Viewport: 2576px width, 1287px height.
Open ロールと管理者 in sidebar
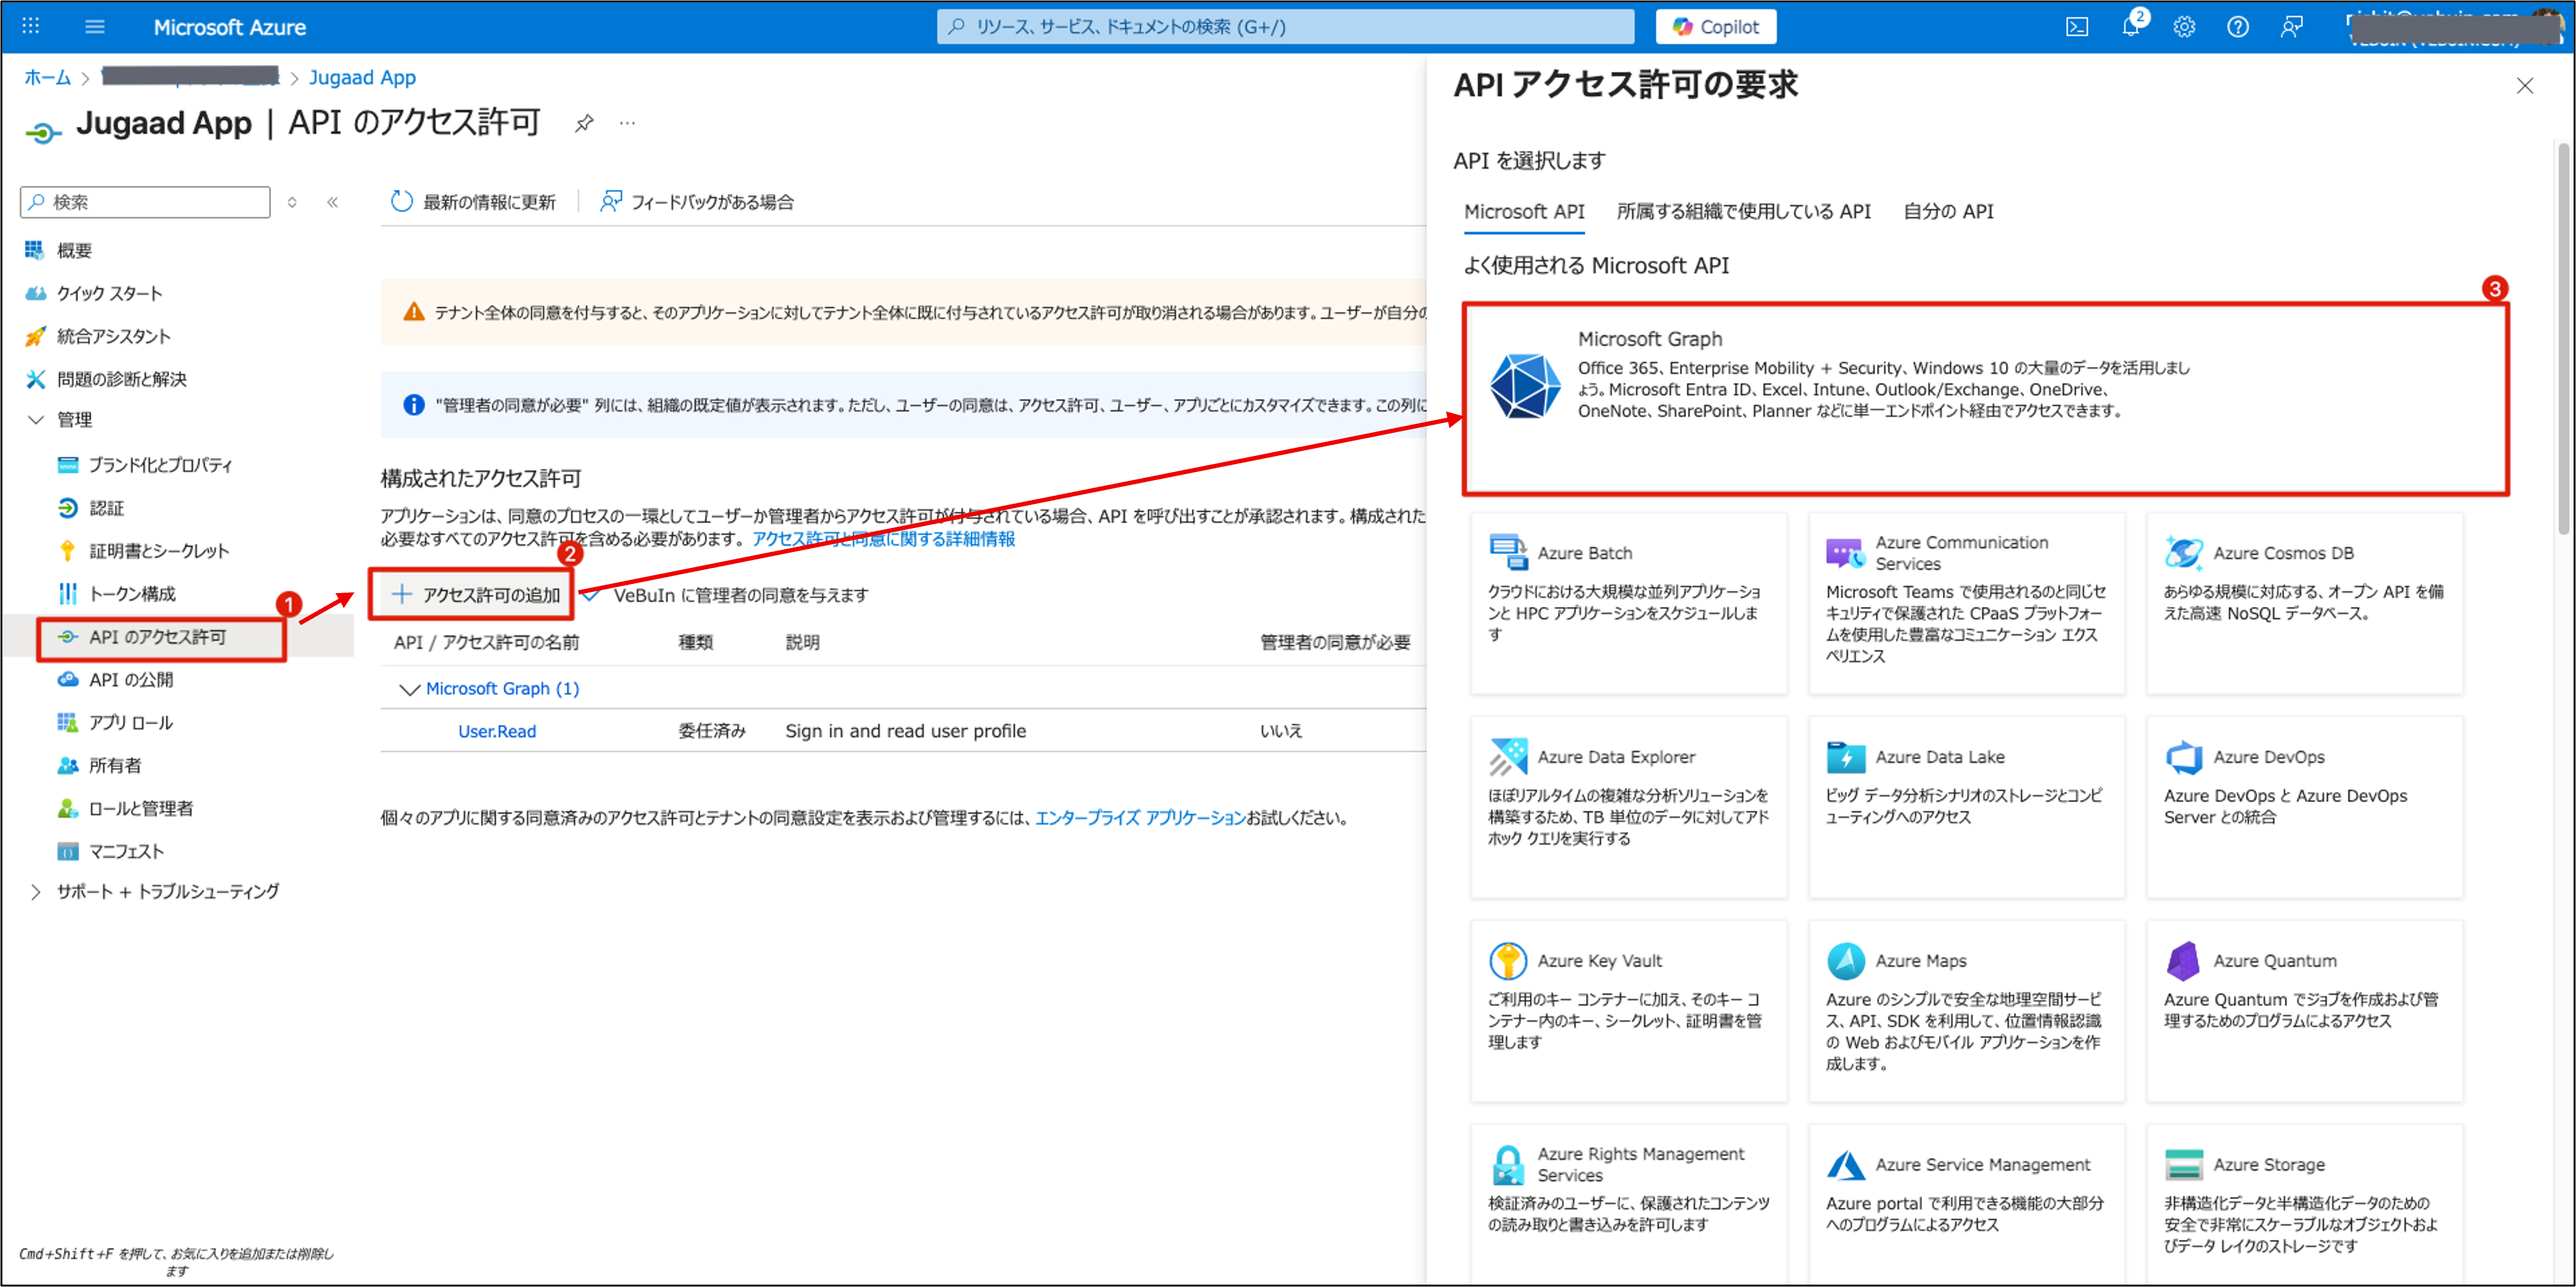click(140, 809)
